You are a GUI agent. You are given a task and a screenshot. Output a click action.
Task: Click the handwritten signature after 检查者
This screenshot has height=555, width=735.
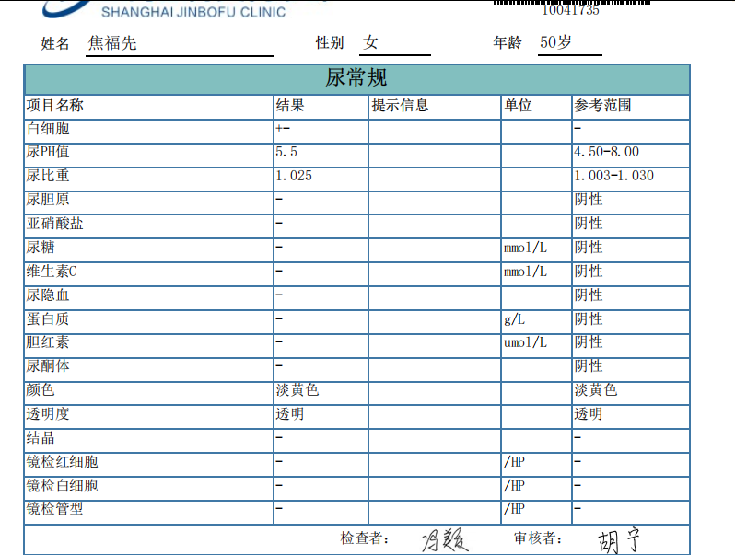click(446, 539)
